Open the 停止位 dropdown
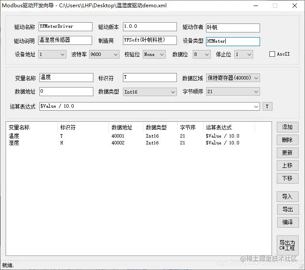The height and width of the screenshot is (270, 305). coord(243,55)
